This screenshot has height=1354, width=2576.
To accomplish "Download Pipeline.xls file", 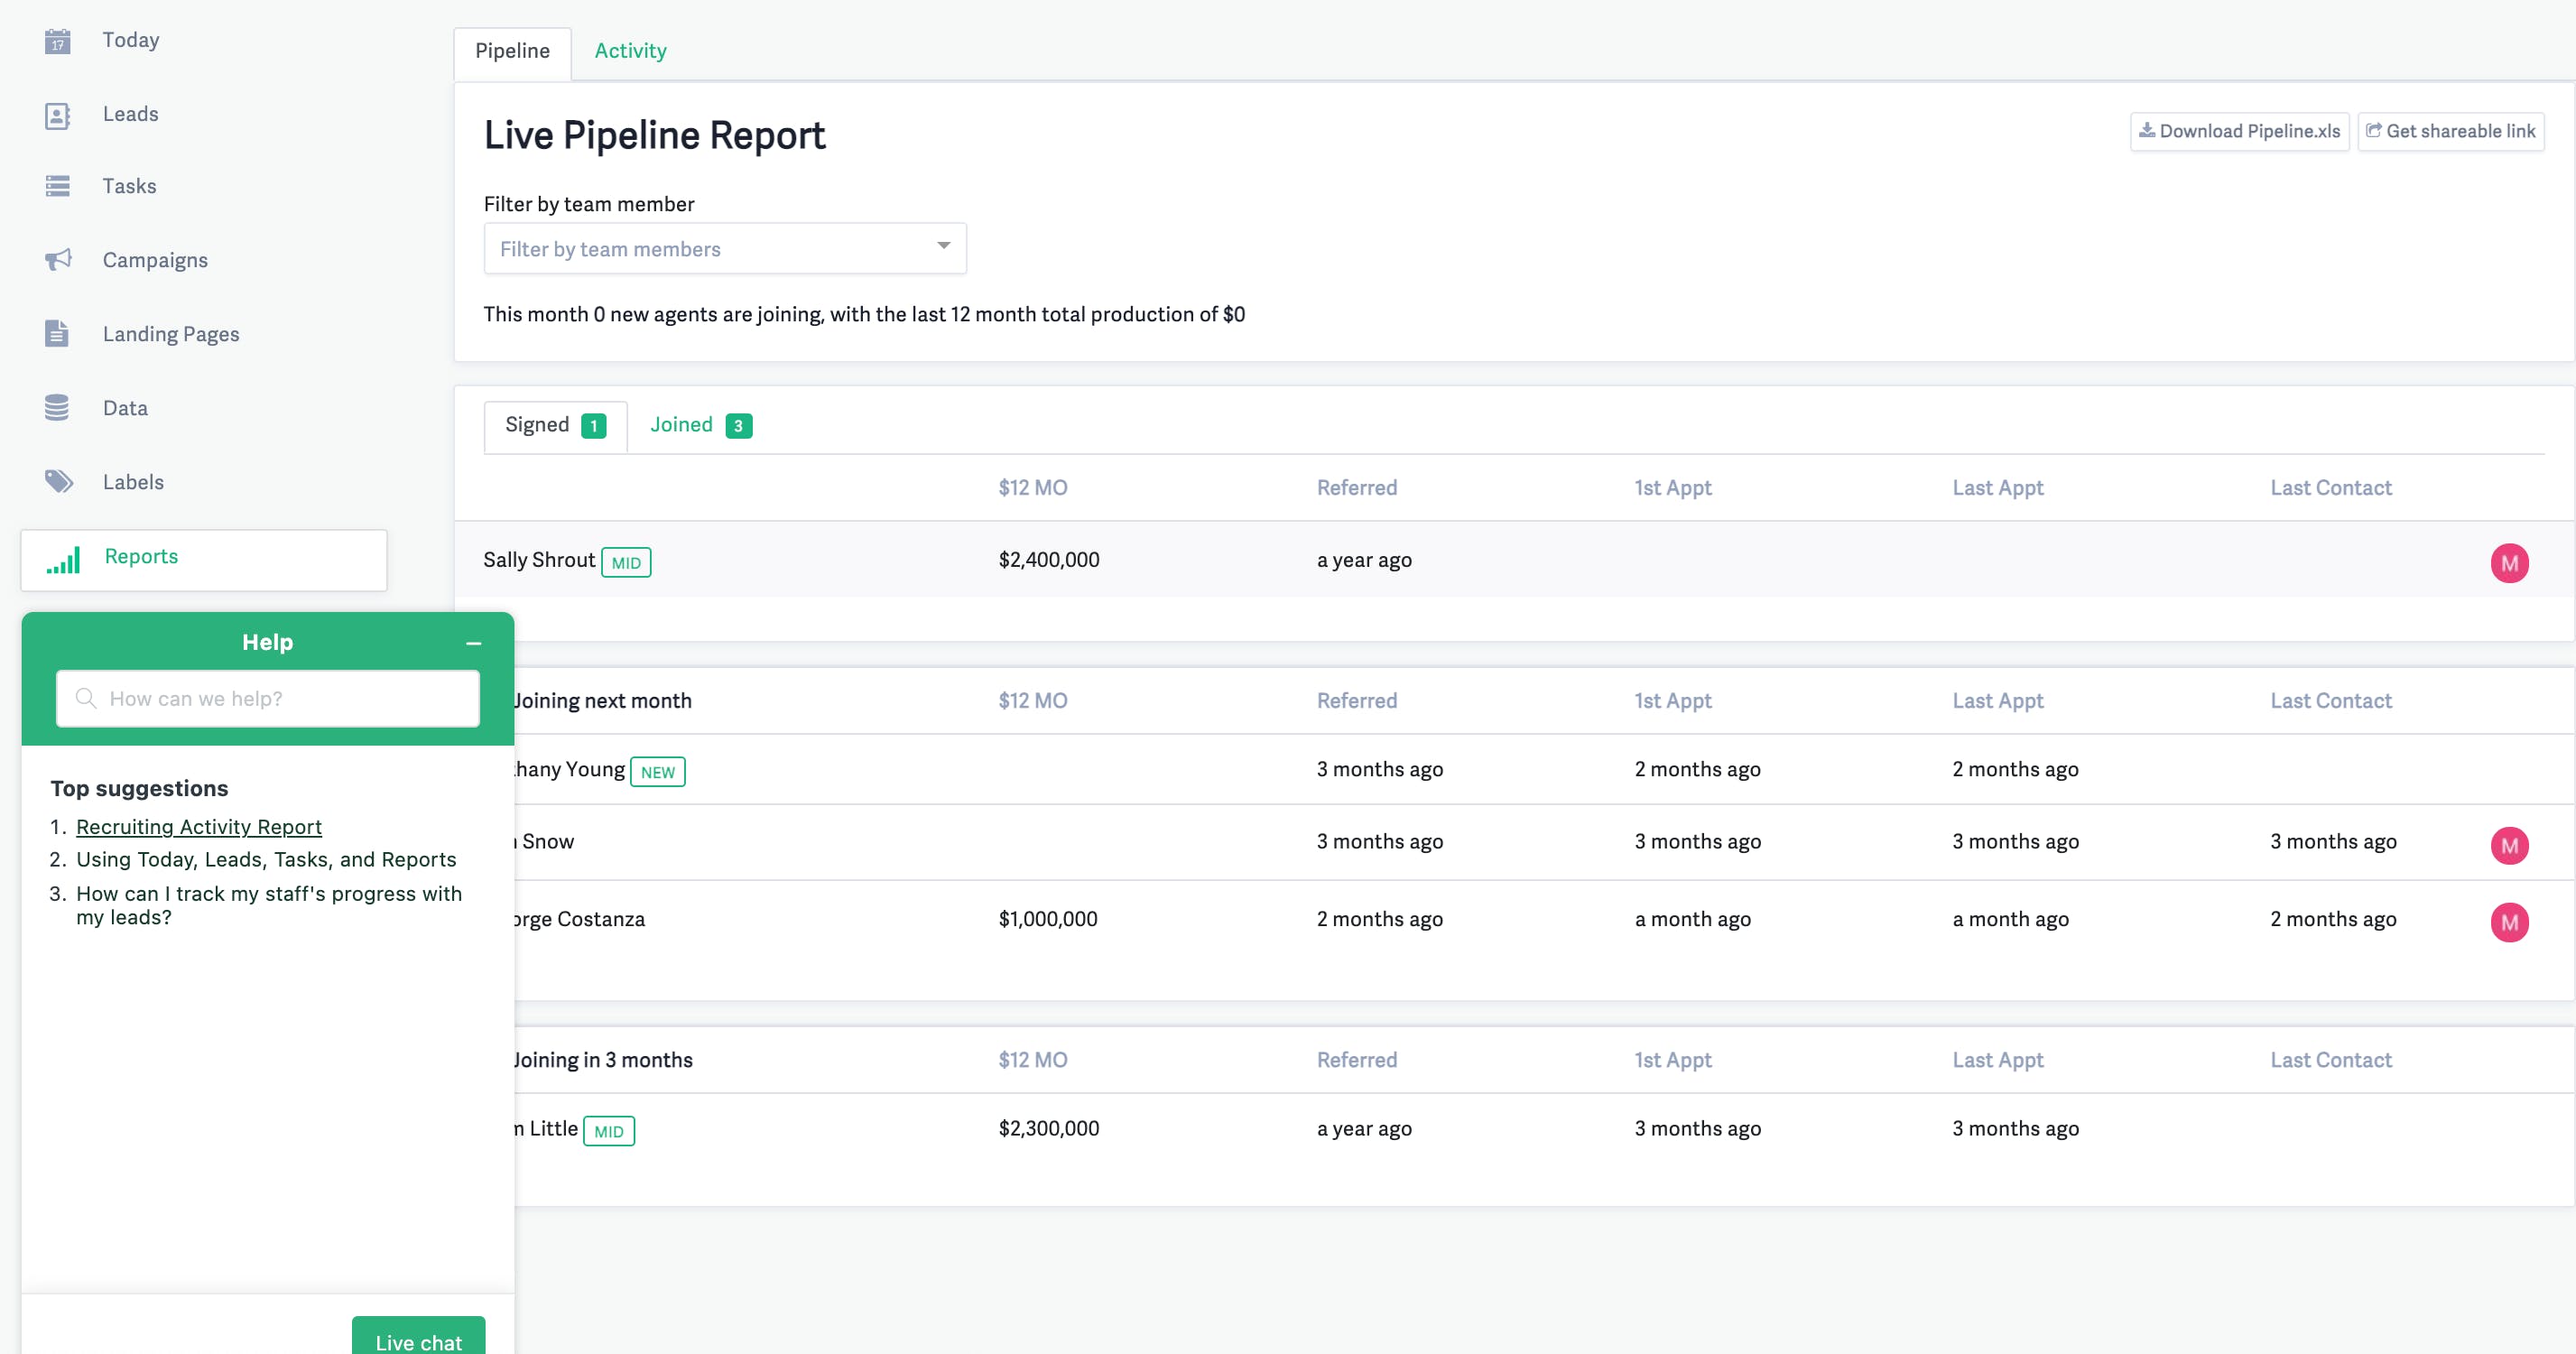I will pos(2239,132).
